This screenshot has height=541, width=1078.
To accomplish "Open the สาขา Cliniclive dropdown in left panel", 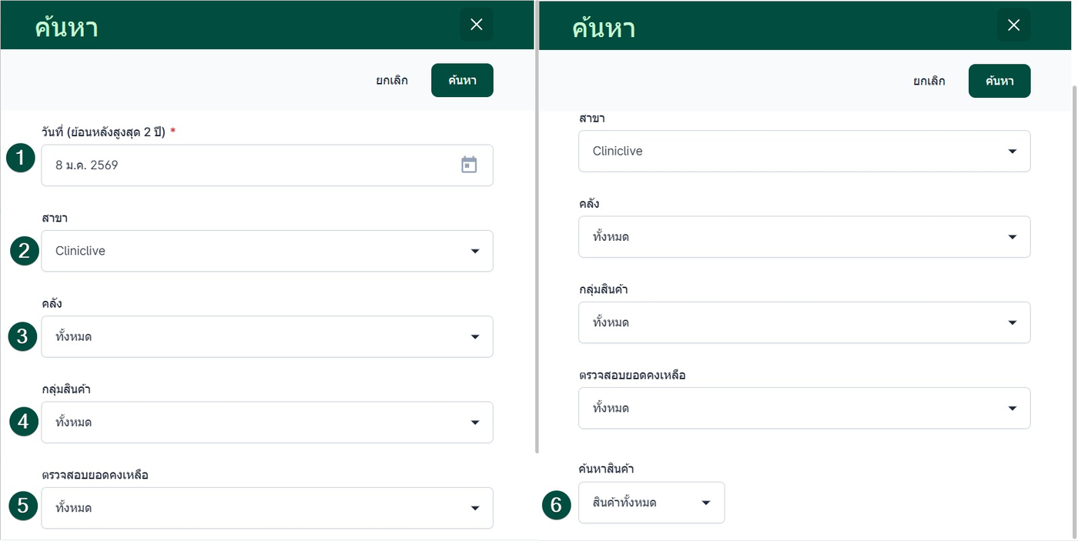I will tap(267, 251).
